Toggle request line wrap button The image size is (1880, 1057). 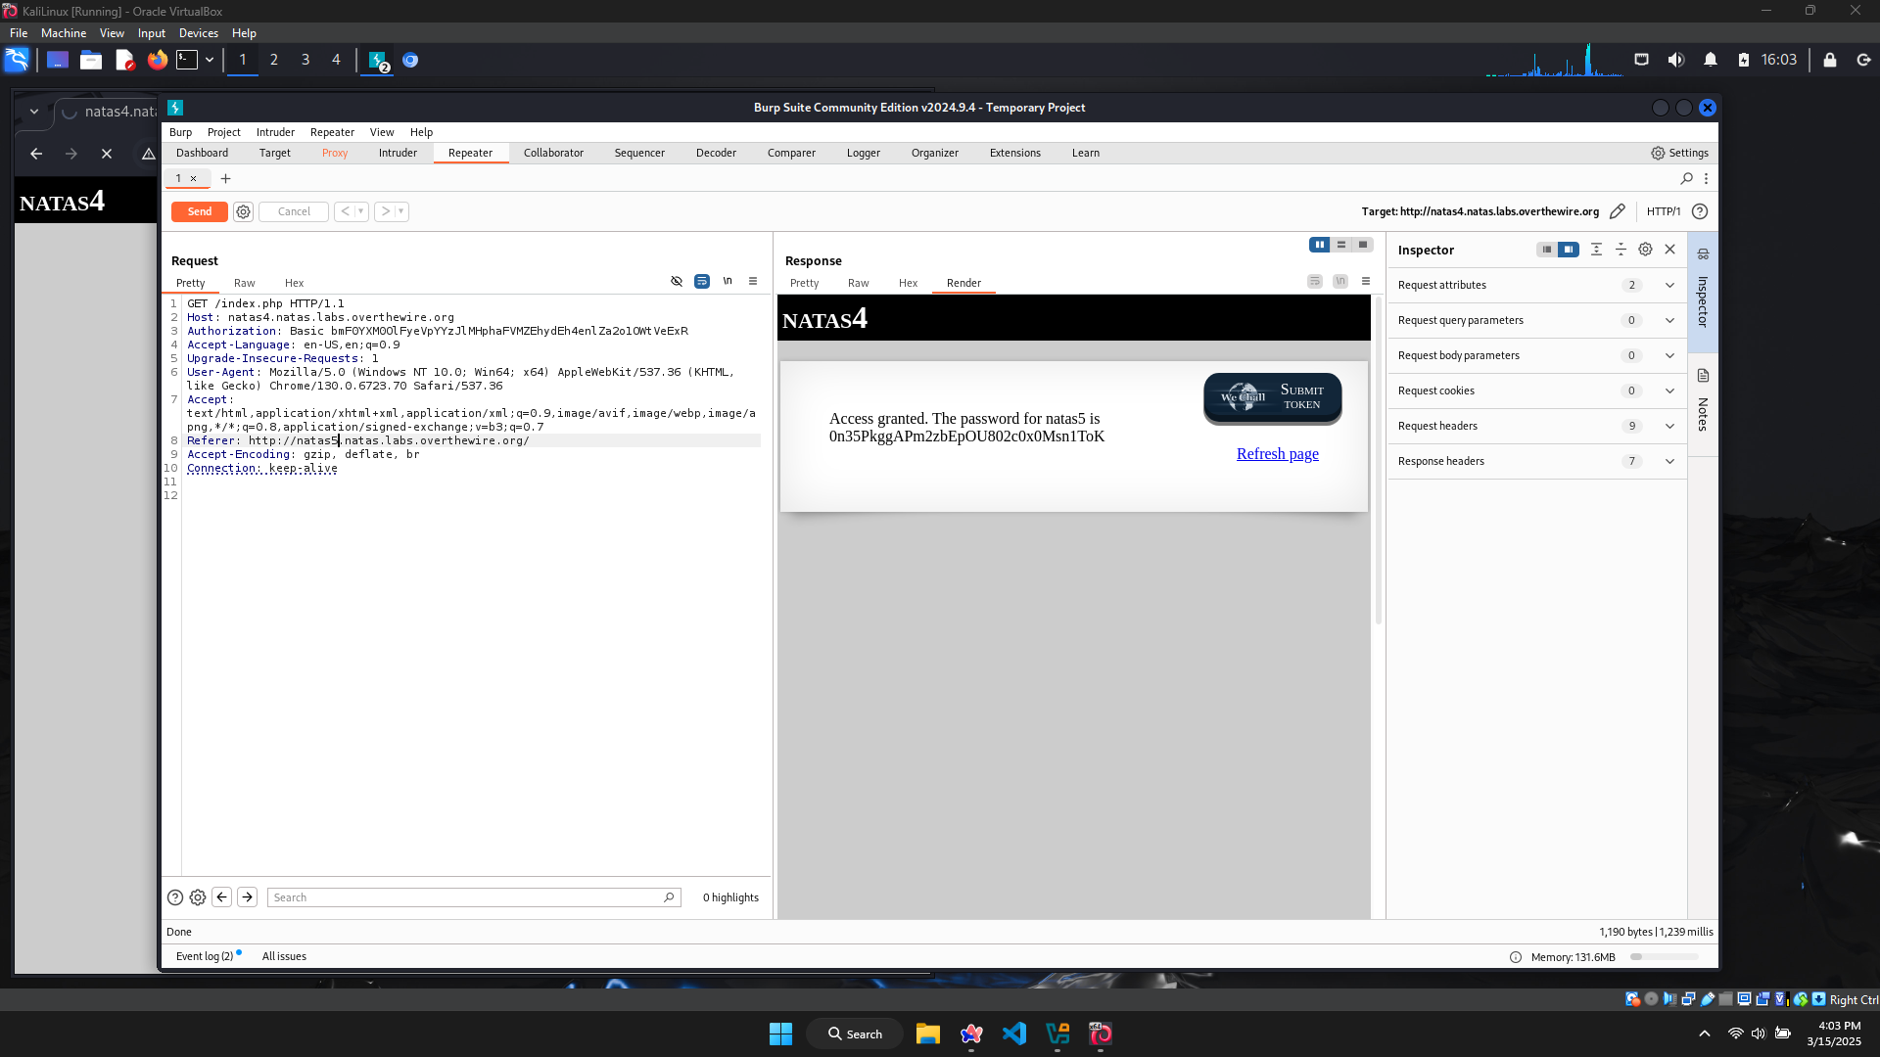[x=702, y=281]
